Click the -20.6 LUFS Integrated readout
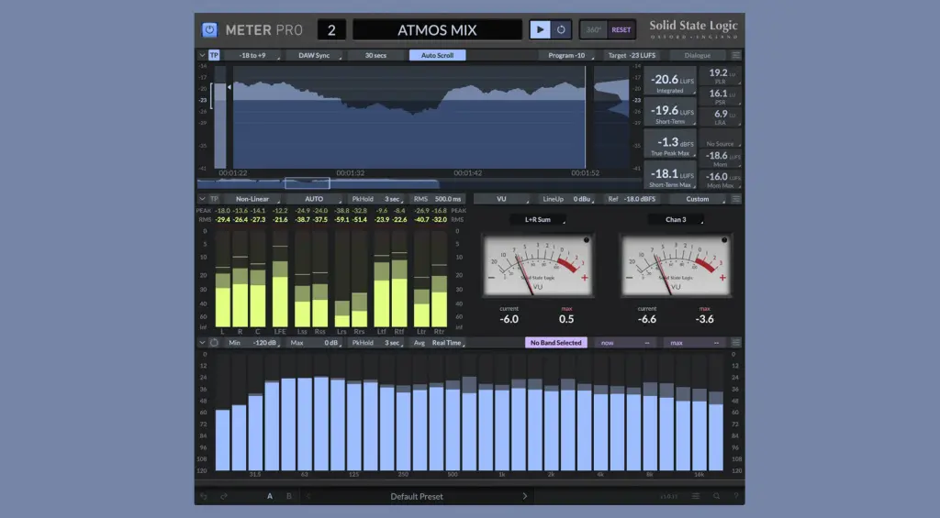The width and height of the screenshot is (940, 518). [670, 82]
